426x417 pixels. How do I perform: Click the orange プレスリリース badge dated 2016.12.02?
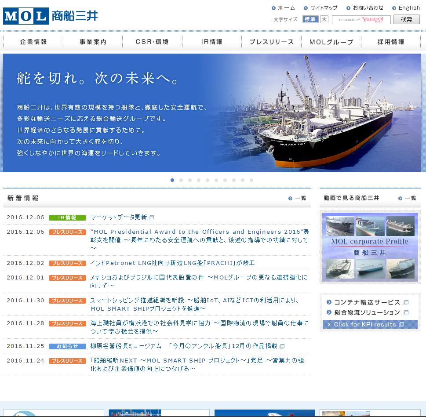pos(67,263)
